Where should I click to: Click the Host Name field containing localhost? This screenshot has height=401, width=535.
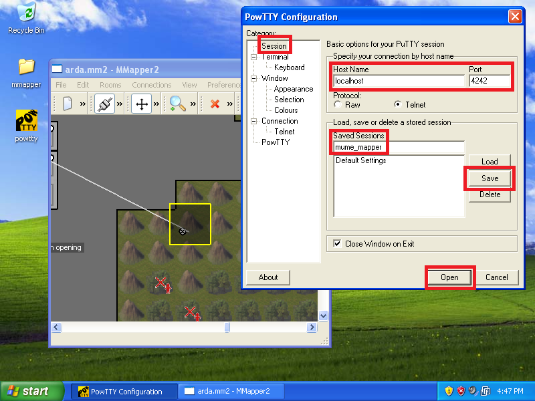399,81
